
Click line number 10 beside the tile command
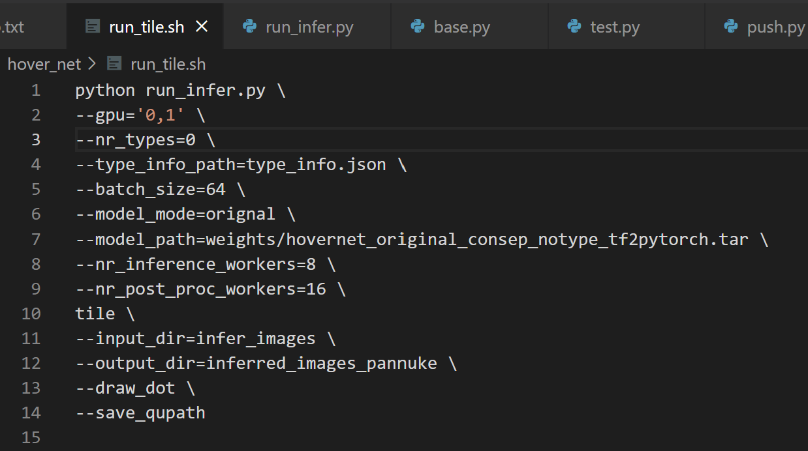click(31, 313)
